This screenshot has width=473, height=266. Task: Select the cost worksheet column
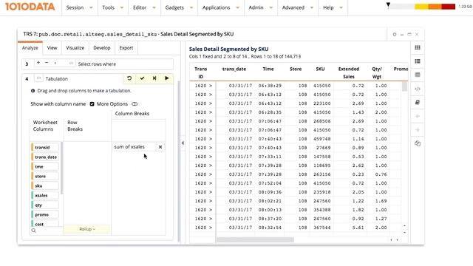coord(45,224)
